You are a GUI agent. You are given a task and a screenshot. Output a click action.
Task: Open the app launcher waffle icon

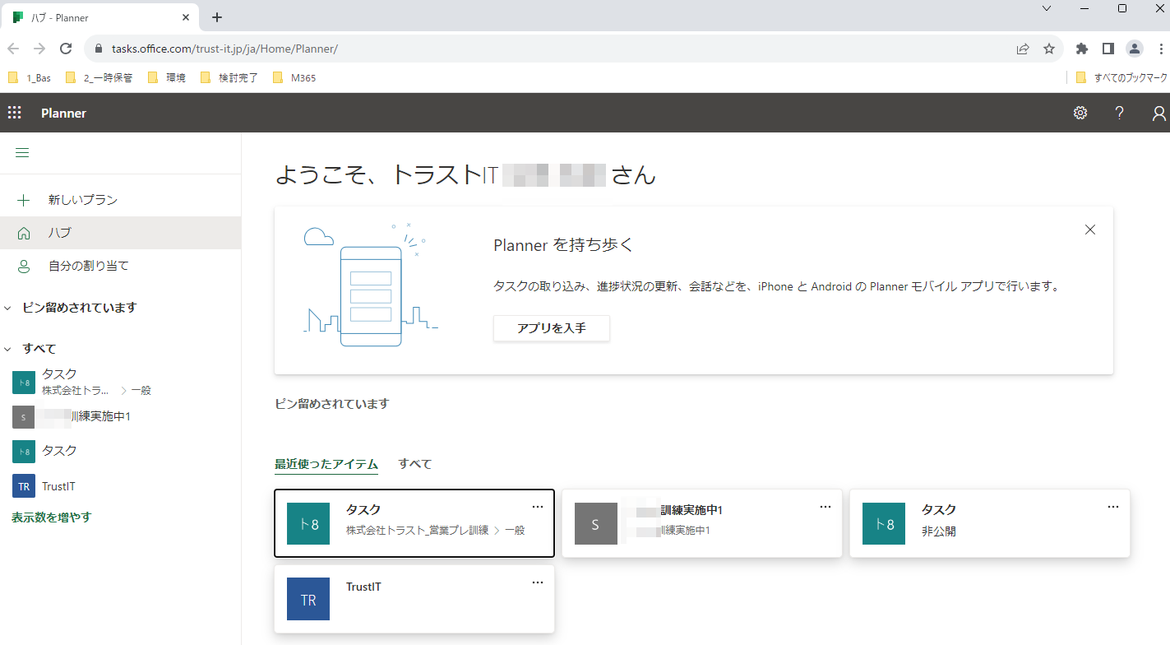15,113
